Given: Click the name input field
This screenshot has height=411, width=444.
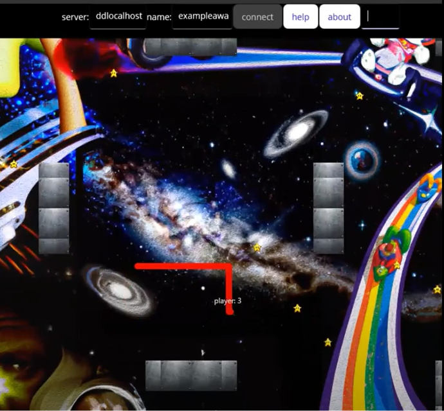Looking at the screenshot, I should click(x=202, y=17).
